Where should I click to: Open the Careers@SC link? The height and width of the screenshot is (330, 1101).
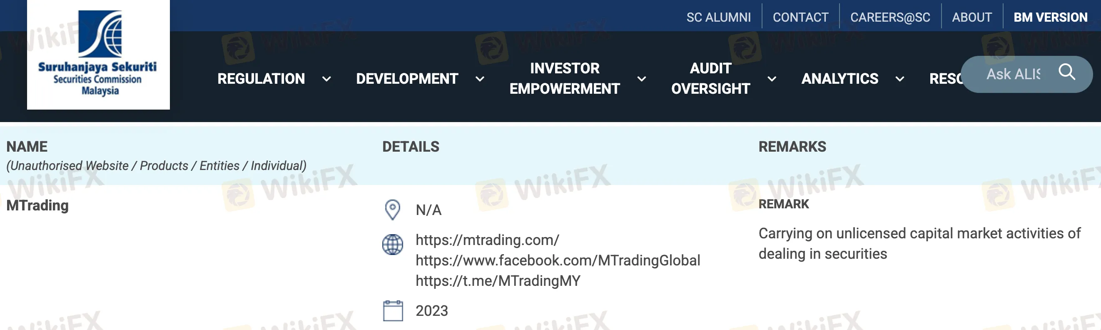point(890,17)
